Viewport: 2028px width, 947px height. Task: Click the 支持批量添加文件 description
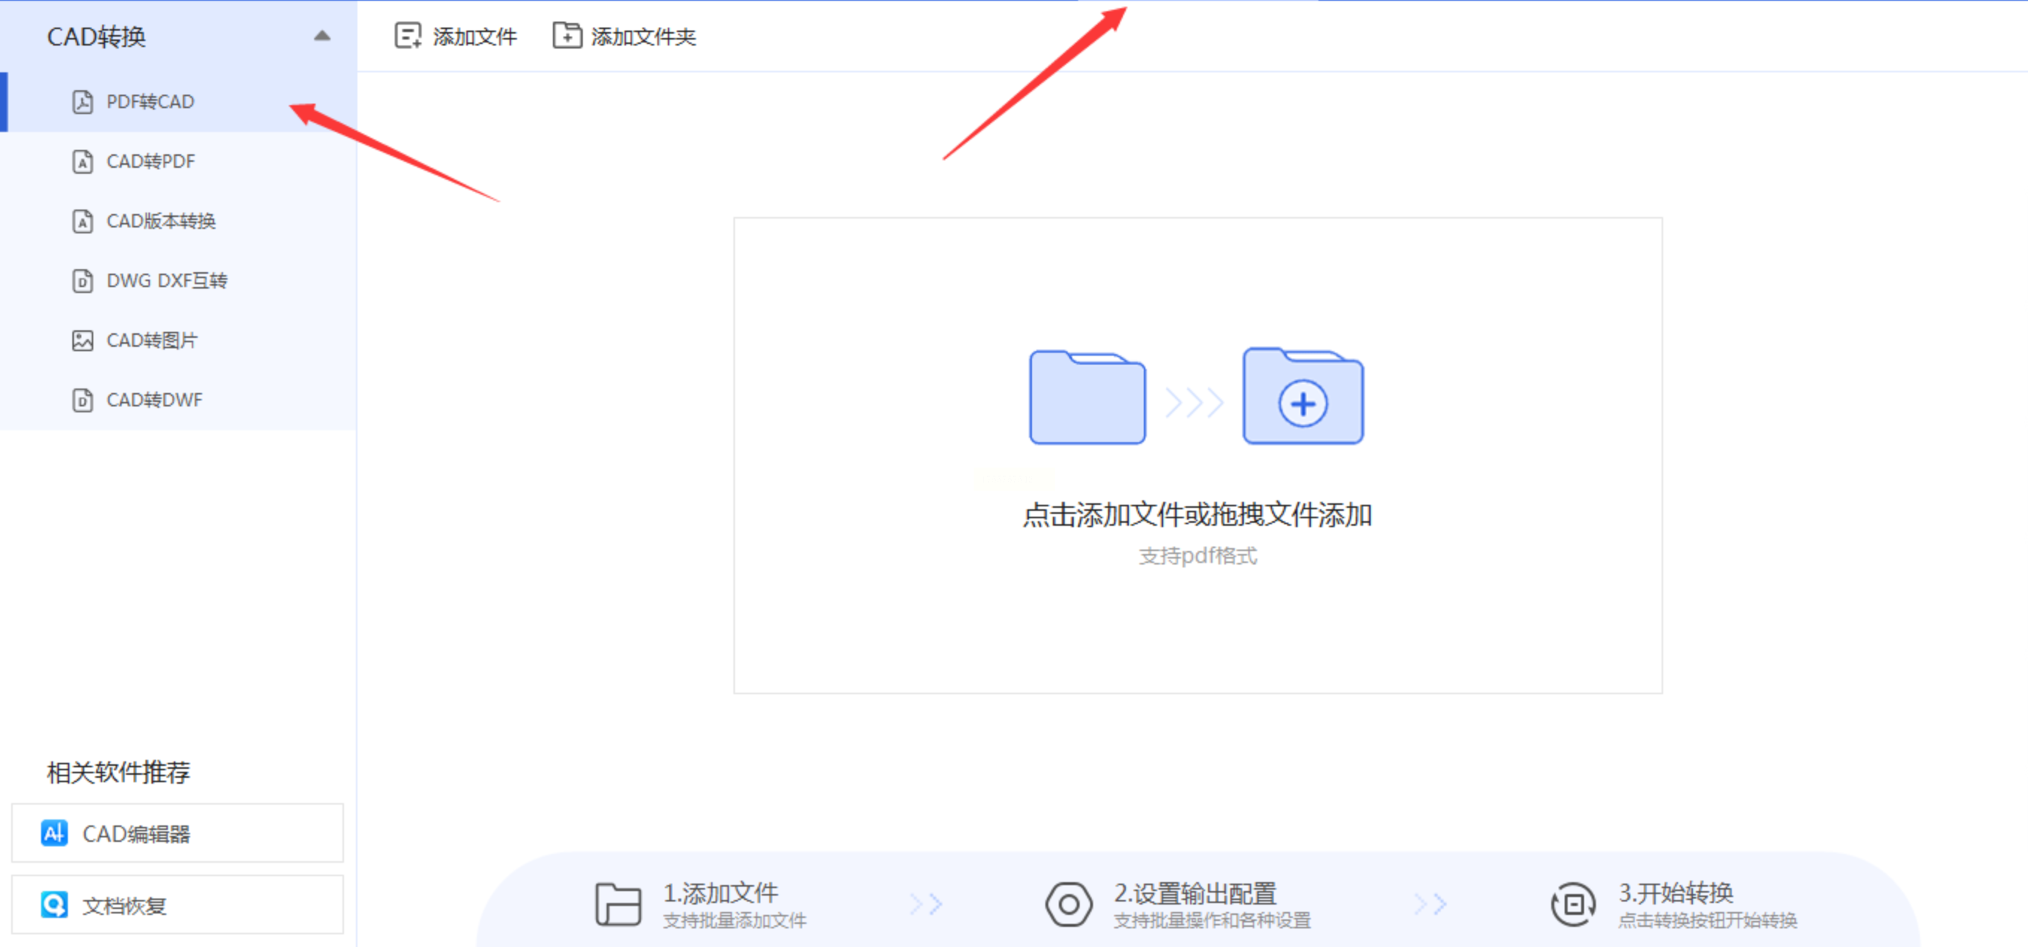[734, 920]
